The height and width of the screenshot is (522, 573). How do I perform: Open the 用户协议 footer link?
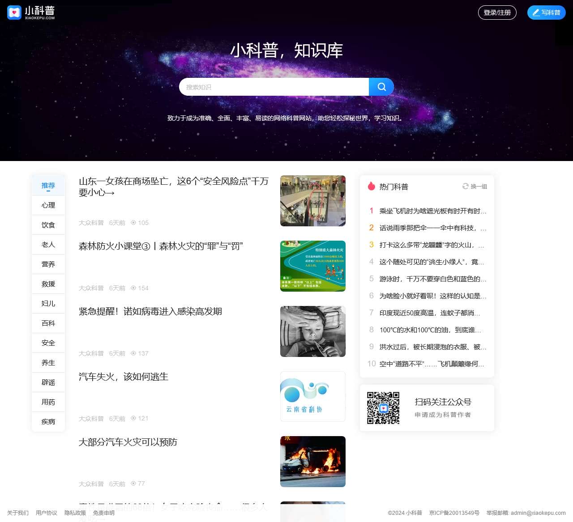pos(47,513)
